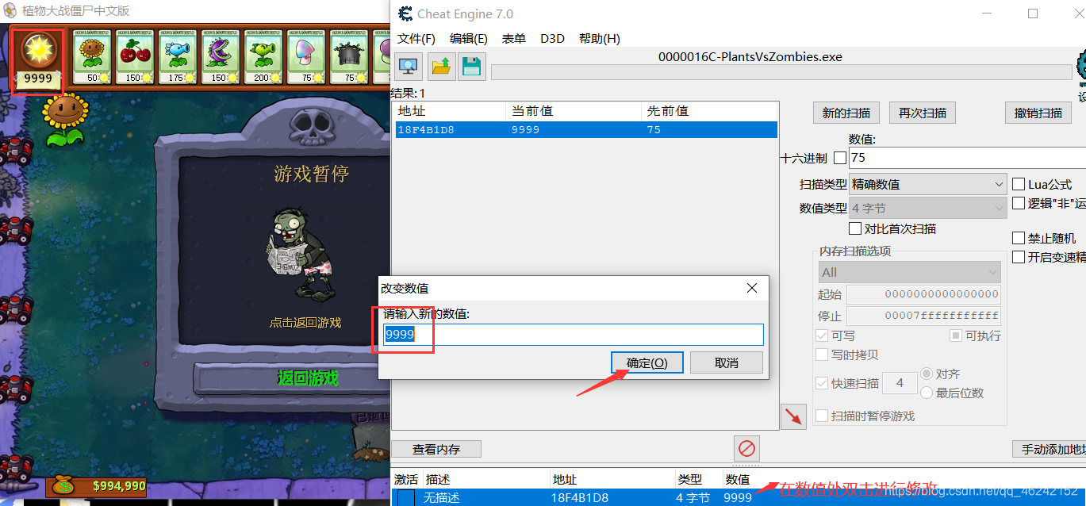1086x506 pixels.
Task: Click the 撤销扫描 button
Action: (x=1038, y=113)
